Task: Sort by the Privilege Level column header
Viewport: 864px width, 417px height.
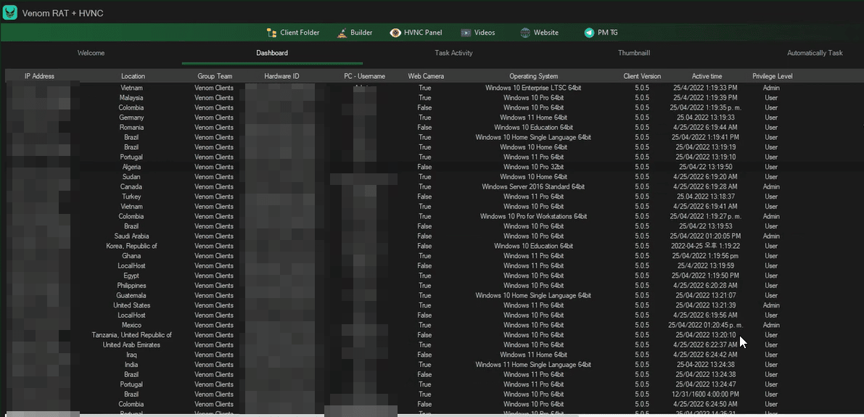Action: 773,76
